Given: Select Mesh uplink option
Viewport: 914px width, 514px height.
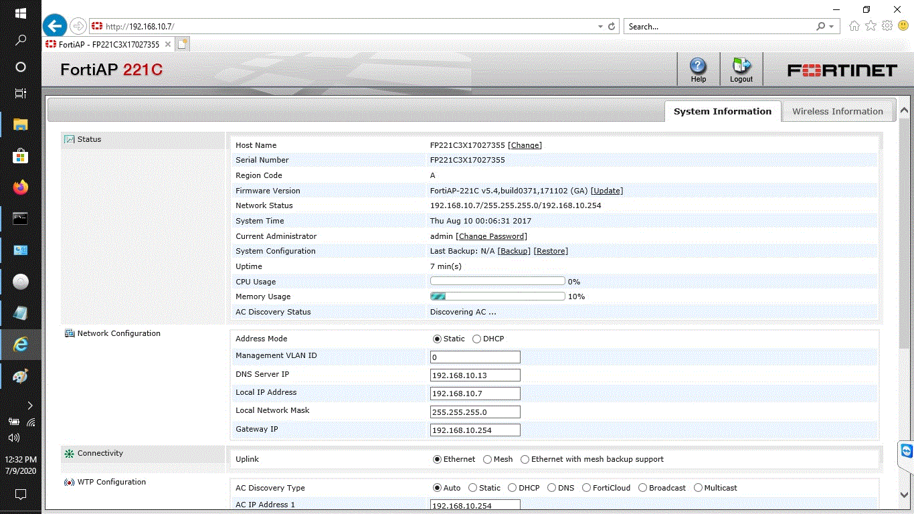Looking at the screenshot, I should 488,460.
